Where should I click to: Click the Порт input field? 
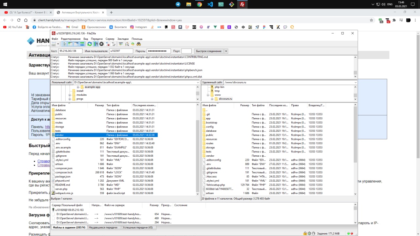[186, 51]
